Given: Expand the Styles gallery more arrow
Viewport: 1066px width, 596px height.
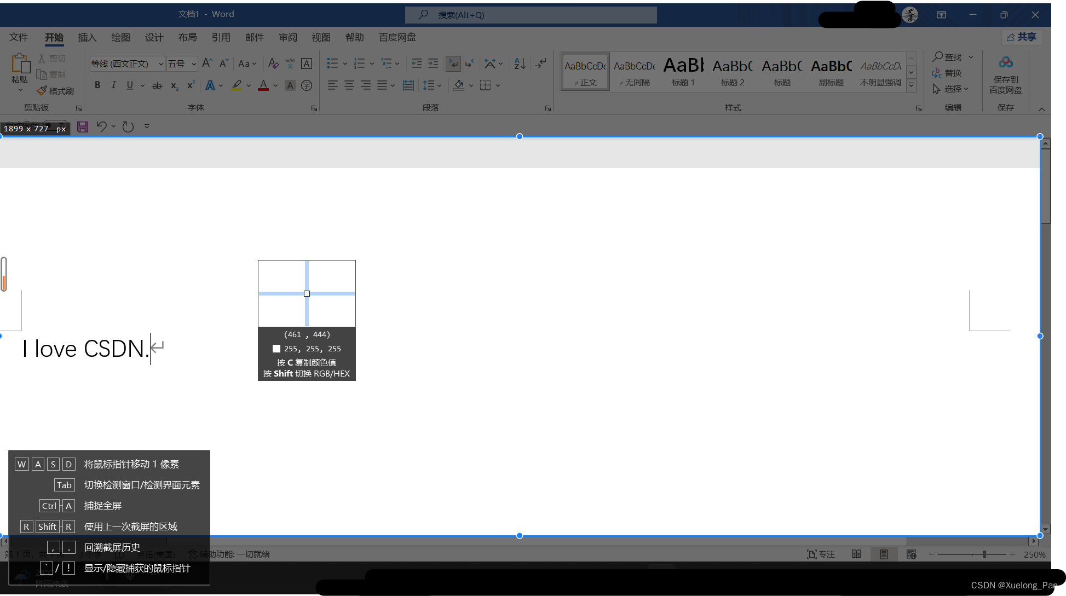Looking at the screenshot, I should 912,85.
